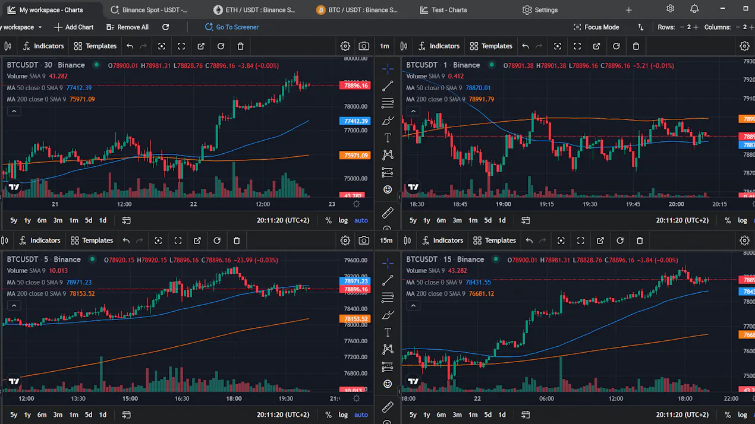Screen dimensions: 755x424
Task: Increase Rows count with plus
Action: (696, 27)
